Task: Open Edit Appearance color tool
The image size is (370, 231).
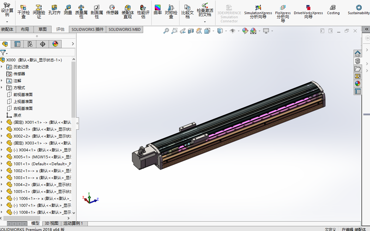Action: point(246,31)
